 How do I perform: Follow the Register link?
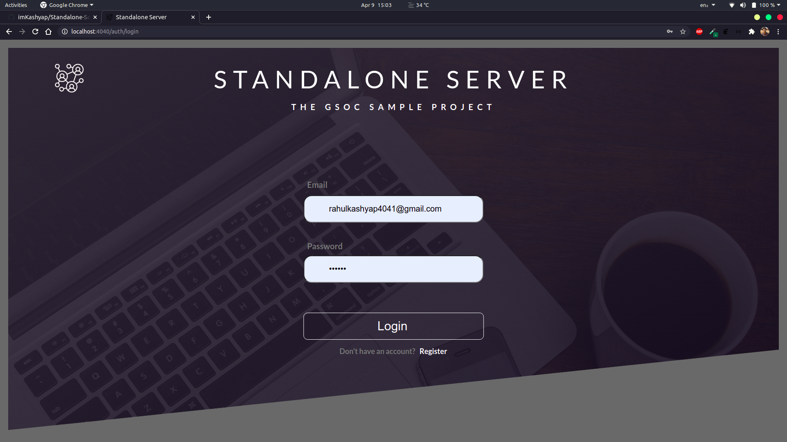tap(433, 351)
